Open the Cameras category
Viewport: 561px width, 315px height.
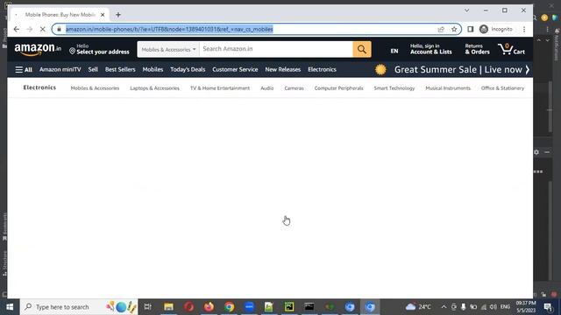pyautogui.click(x=295, y=88)
